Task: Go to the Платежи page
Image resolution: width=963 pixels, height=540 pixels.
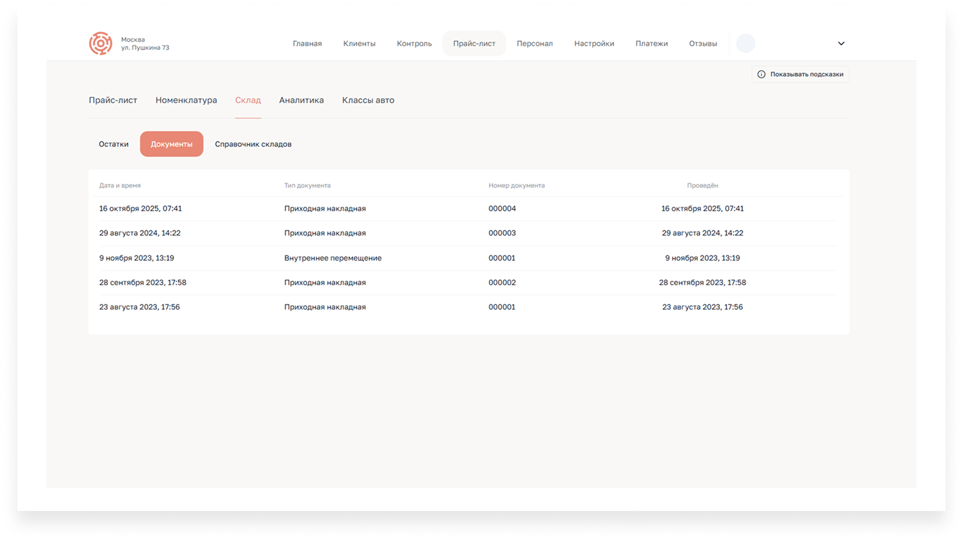Action: [651, 44]
